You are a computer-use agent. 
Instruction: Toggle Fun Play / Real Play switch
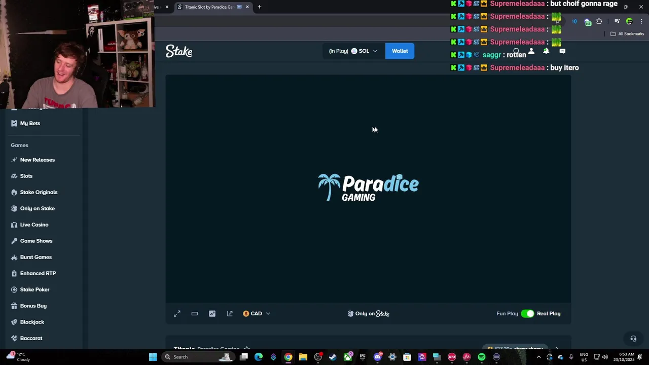point(527,314)
